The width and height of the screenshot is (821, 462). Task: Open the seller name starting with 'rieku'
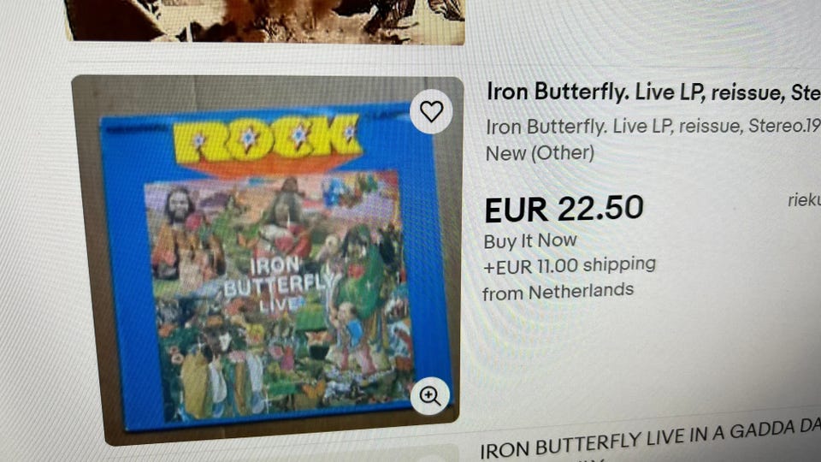(x=804, y=199)
